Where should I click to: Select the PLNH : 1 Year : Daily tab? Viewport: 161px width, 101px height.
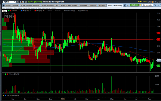point(115,6)
